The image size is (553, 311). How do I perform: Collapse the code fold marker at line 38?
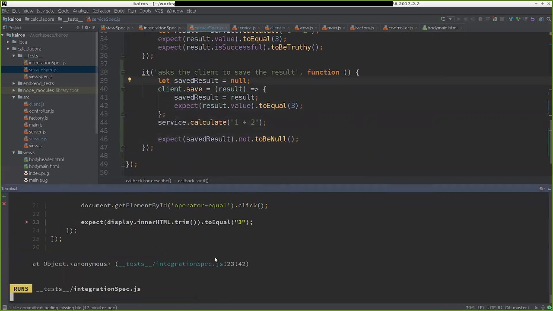(x=123, y=73)
